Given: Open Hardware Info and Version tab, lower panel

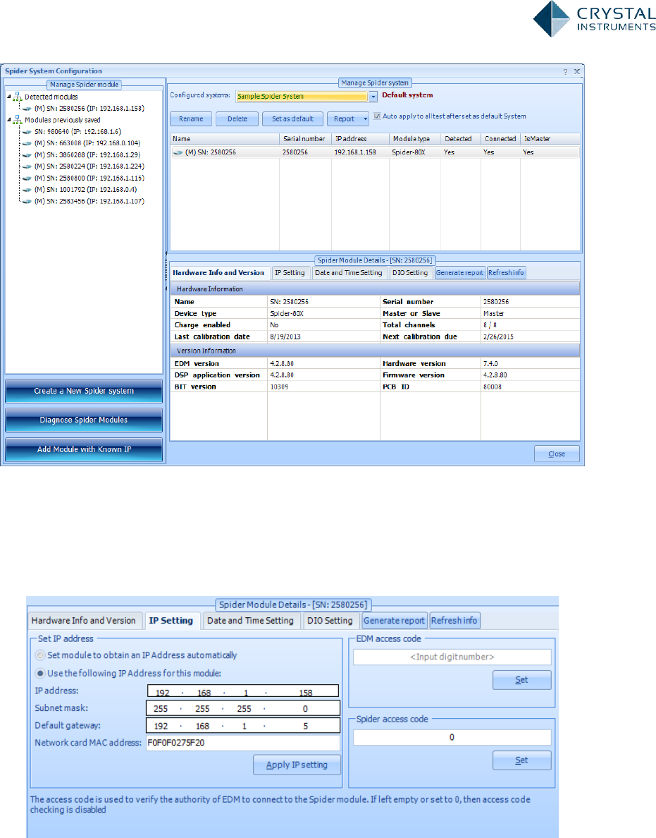Looking at the screenshot, I should pyautogui.click(x=84, y=621).
